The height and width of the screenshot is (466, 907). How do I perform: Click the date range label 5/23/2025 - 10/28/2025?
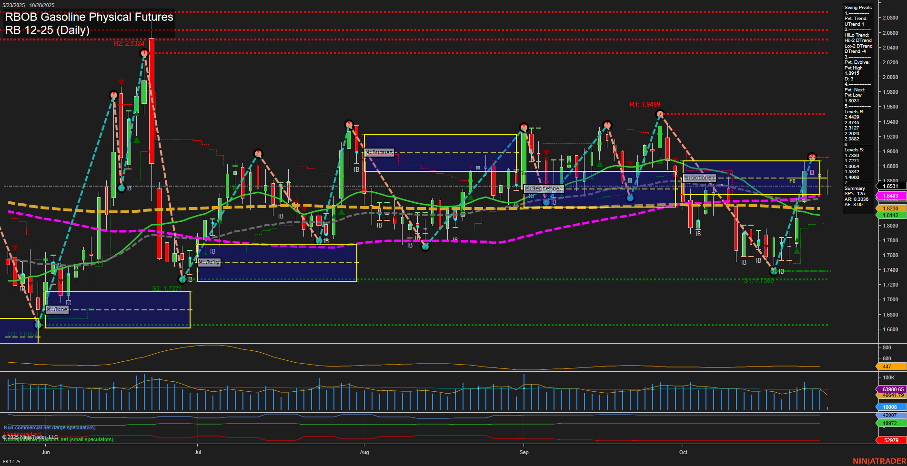pyautogui.click(x=30, y=4)
